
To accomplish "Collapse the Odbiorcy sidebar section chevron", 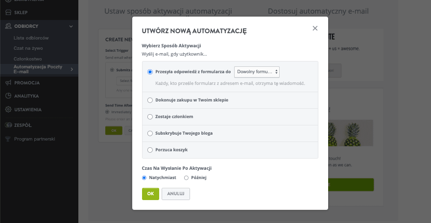I will coord(71,26).
